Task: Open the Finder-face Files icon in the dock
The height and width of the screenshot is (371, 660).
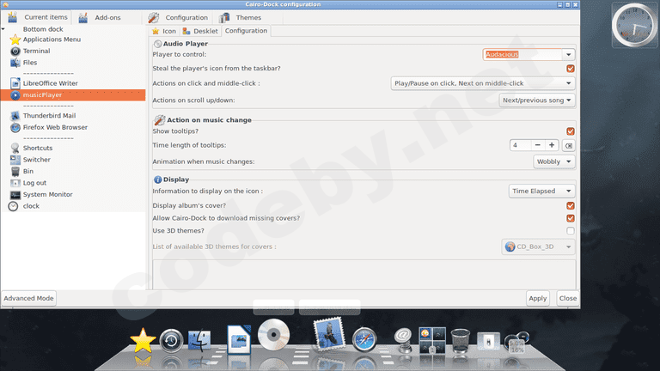Action: tap(199, 340)
